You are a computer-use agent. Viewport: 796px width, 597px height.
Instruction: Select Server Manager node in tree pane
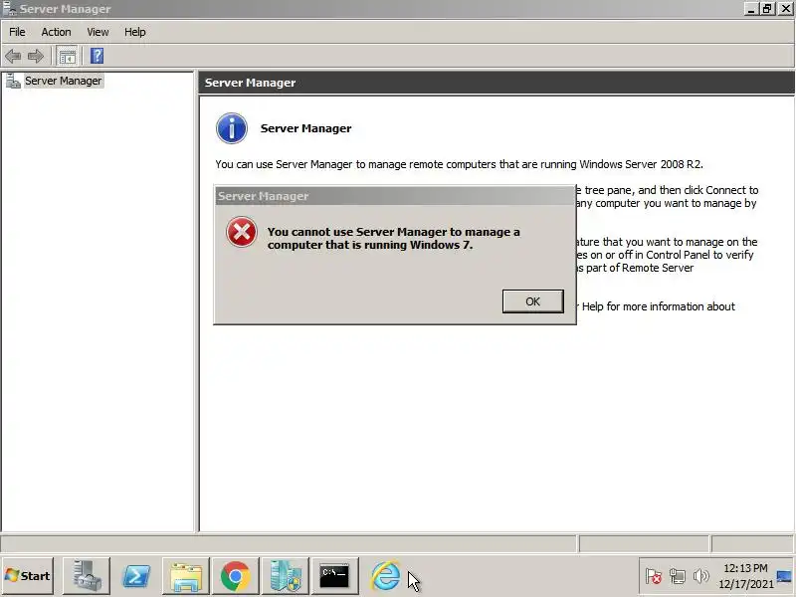pos(64,81)
